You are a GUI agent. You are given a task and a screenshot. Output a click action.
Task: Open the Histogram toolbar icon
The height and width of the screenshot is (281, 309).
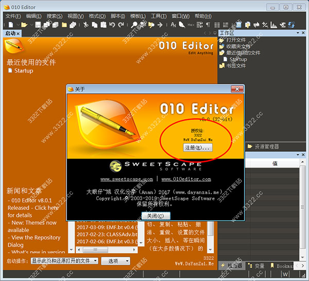tap(273, 25)
